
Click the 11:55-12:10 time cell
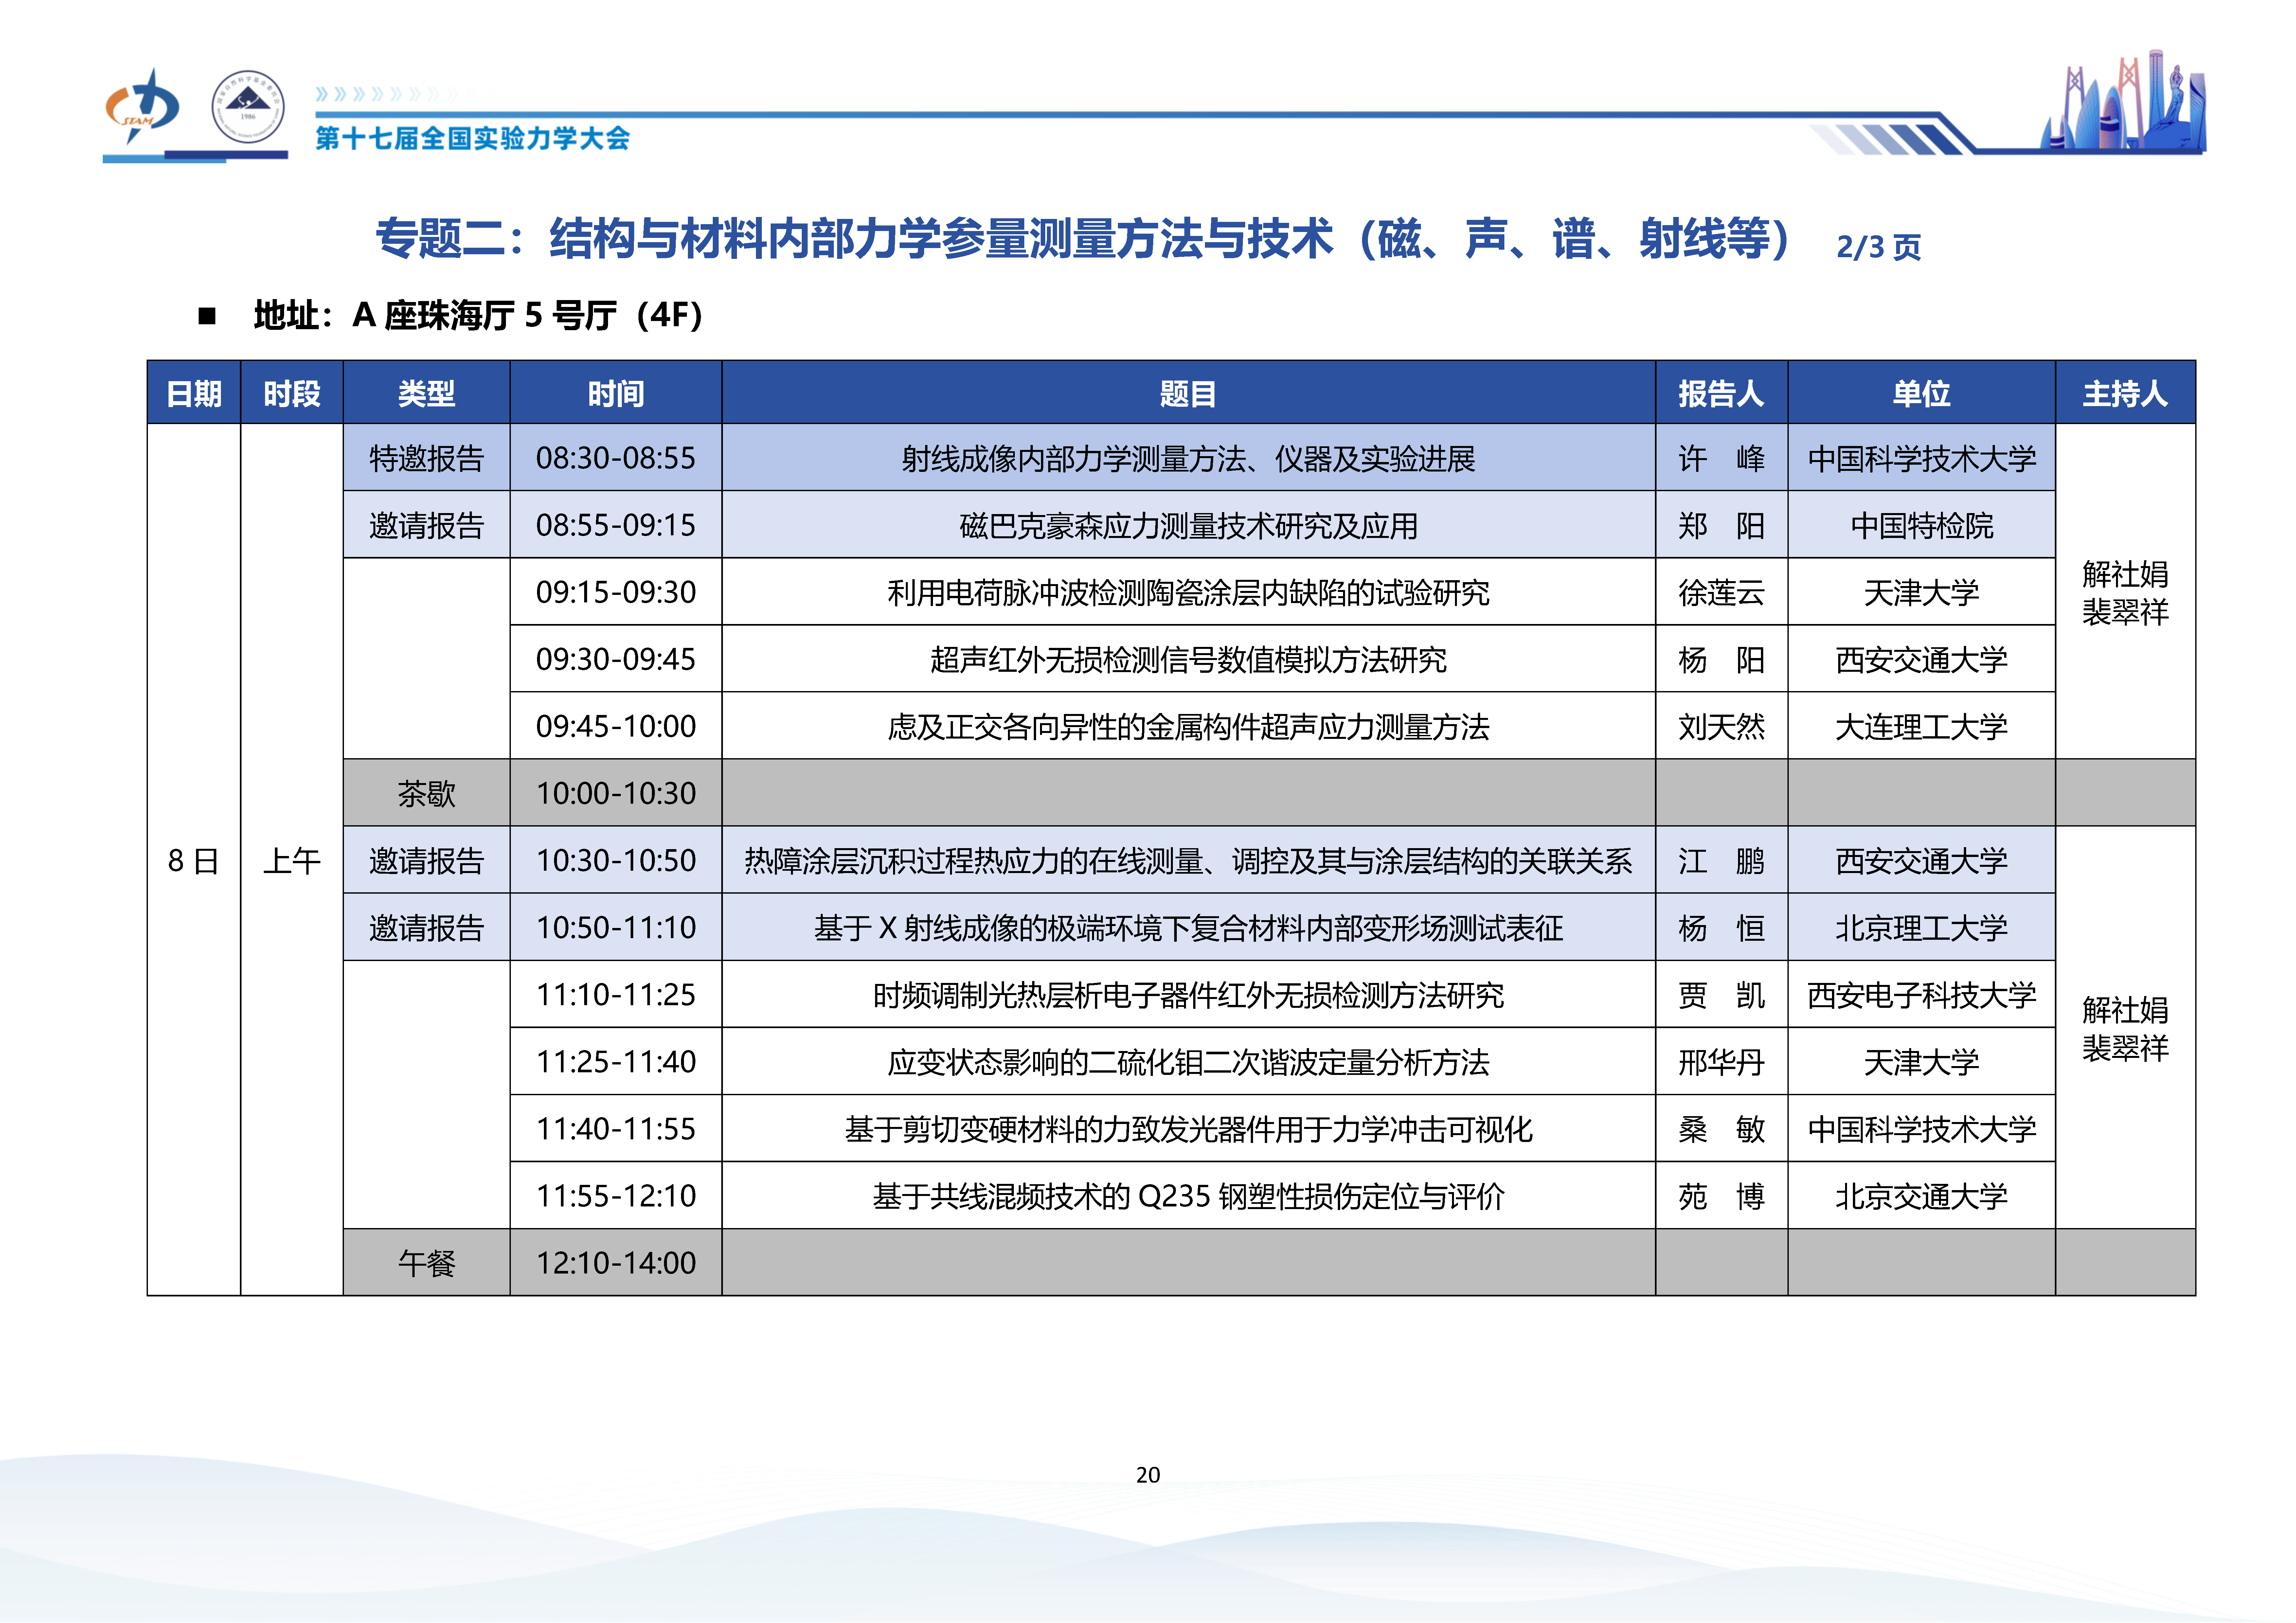(x=616, y=1195)
